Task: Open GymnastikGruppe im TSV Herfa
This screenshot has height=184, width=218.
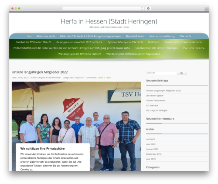Action: (x=125, y=42)
